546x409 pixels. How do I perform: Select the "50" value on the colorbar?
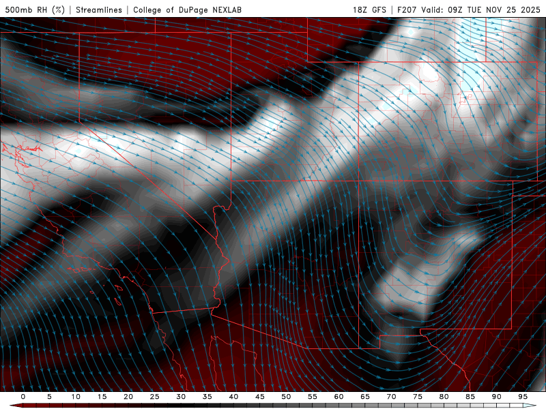pos(286,397)
